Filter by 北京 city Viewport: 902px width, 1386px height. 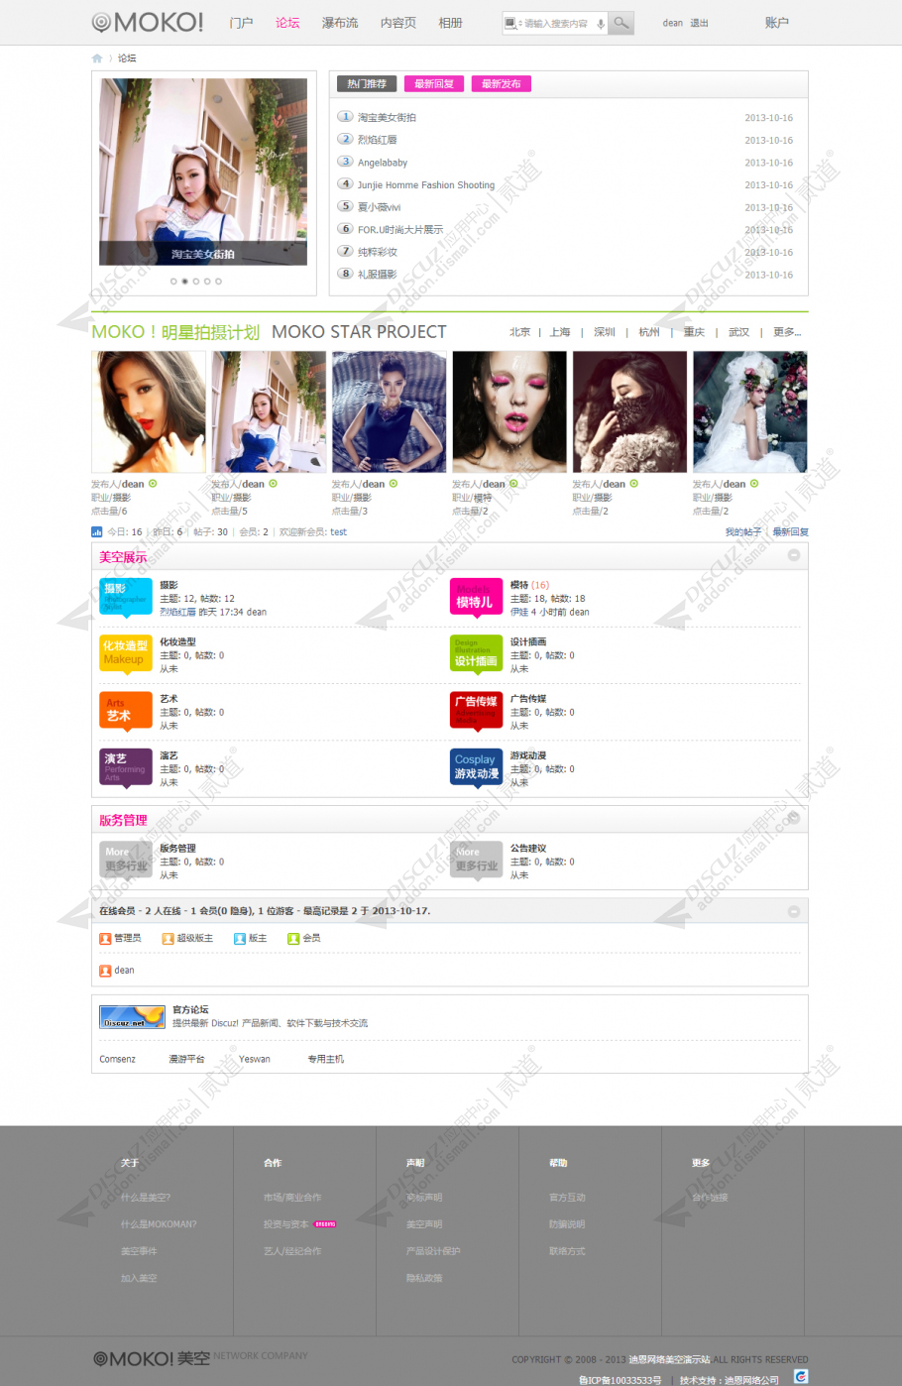[x=519, y=332]
